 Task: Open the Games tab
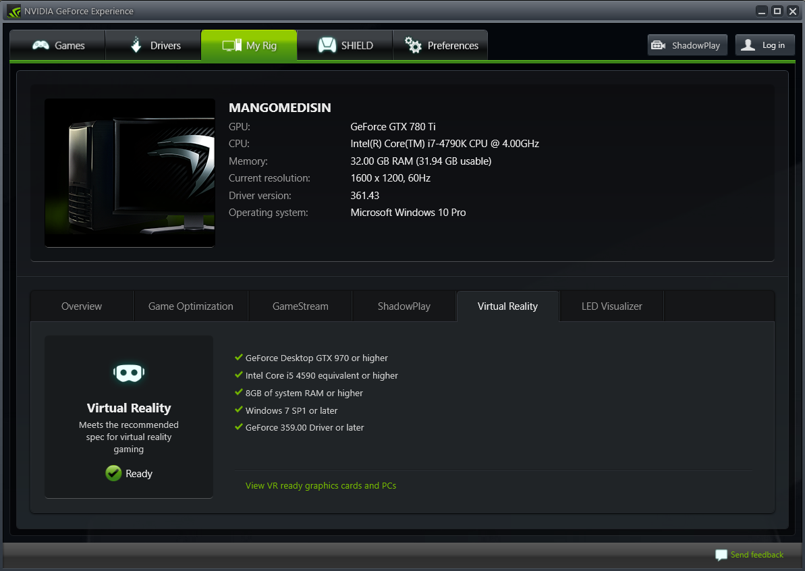tap(57, 45)
